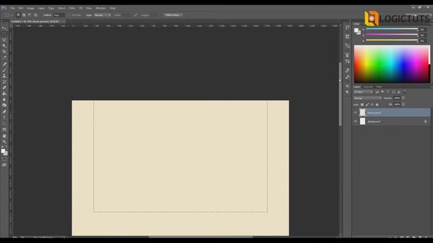Select the Eraser tool
Image resolution: width=433 pixels, height=243 pixels.
tap(4, 88)
